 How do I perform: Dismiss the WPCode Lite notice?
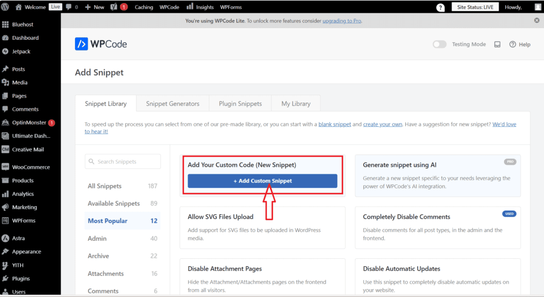tap(537, 21)
